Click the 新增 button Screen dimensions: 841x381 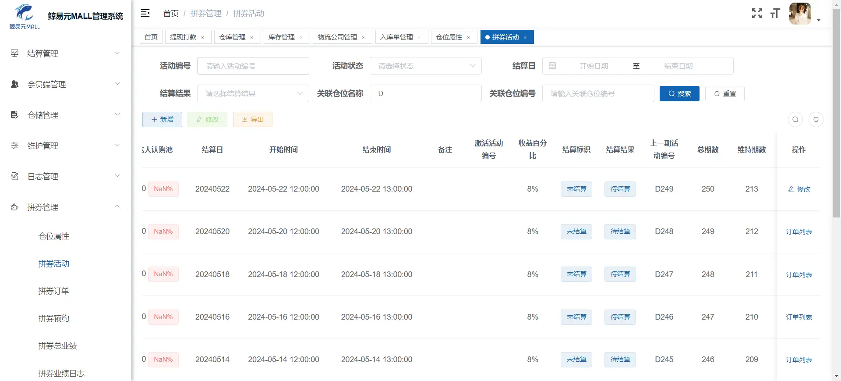click(x=162, y=119)
